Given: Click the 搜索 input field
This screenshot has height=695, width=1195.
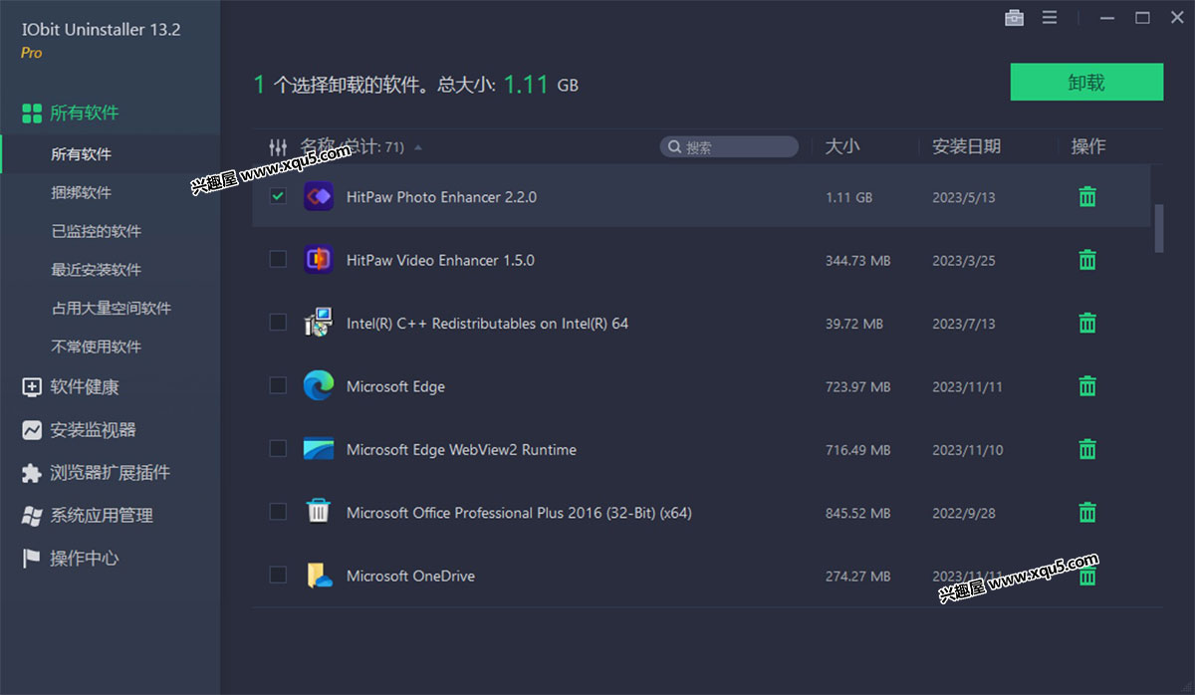Looking at the screenshot, I should coord(729,147).
